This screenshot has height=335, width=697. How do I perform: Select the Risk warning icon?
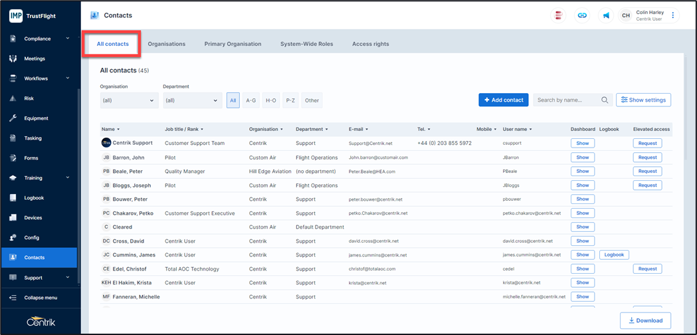13,98
